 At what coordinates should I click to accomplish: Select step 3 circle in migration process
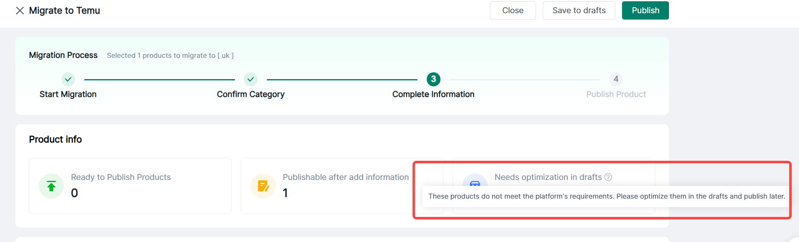click(433, 79)
